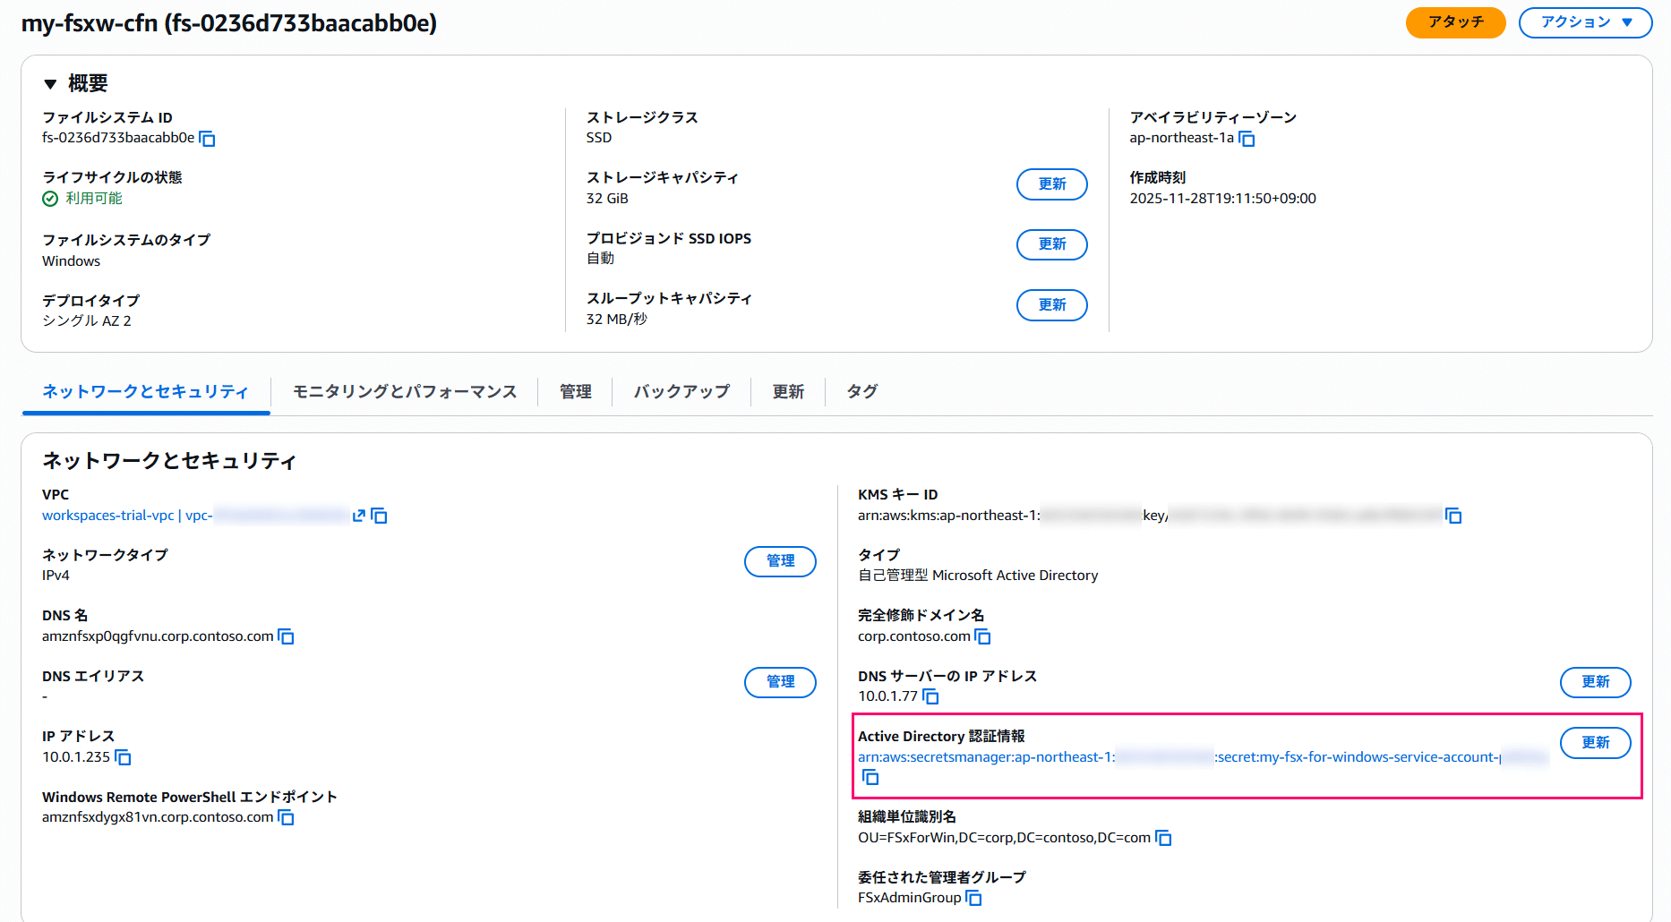Collapse the 概要 section
Screen dimensions: 1671x922
(49, 82)
